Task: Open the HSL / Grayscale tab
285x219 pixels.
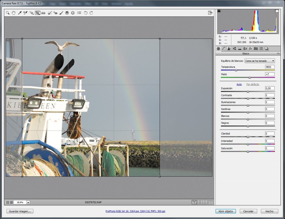Action: (234, 49)
